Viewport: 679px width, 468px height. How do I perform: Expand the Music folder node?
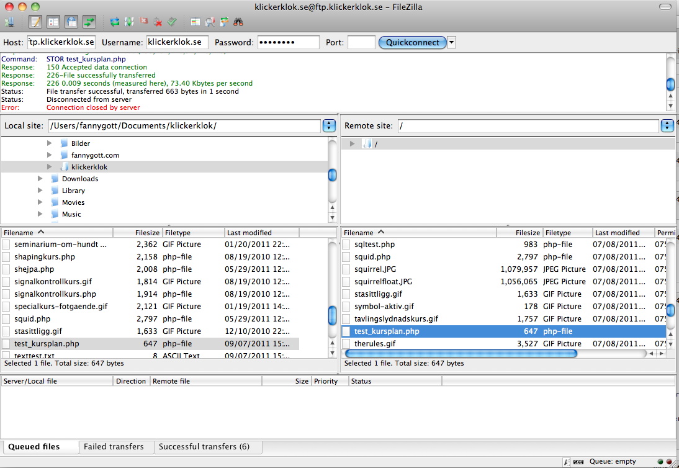tap(40, 214)
